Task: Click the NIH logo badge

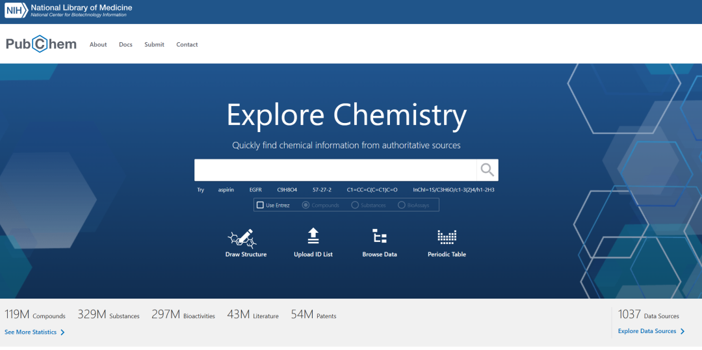Action: click(16, 10)
